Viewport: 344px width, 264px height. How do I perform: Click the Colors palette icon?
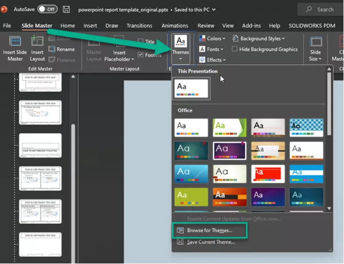point(202,38)
